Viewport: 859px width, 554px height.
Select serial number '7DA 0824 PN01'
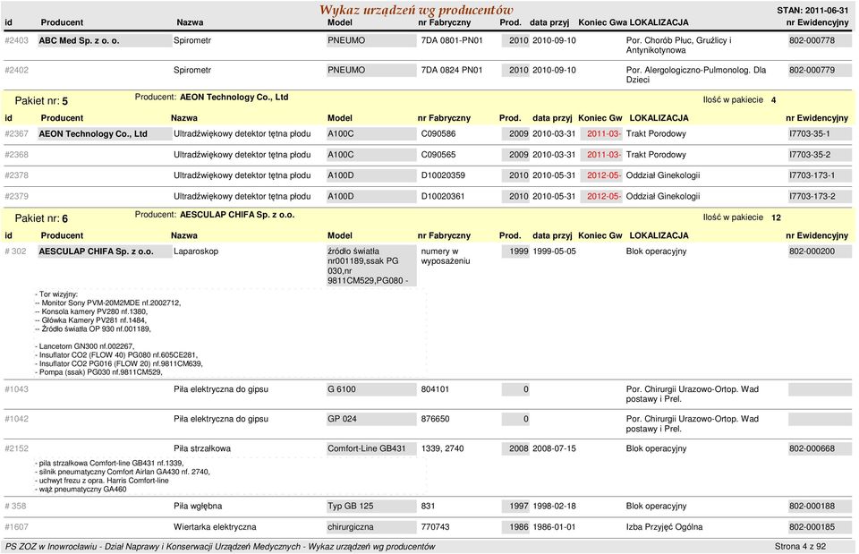(452, 70)
